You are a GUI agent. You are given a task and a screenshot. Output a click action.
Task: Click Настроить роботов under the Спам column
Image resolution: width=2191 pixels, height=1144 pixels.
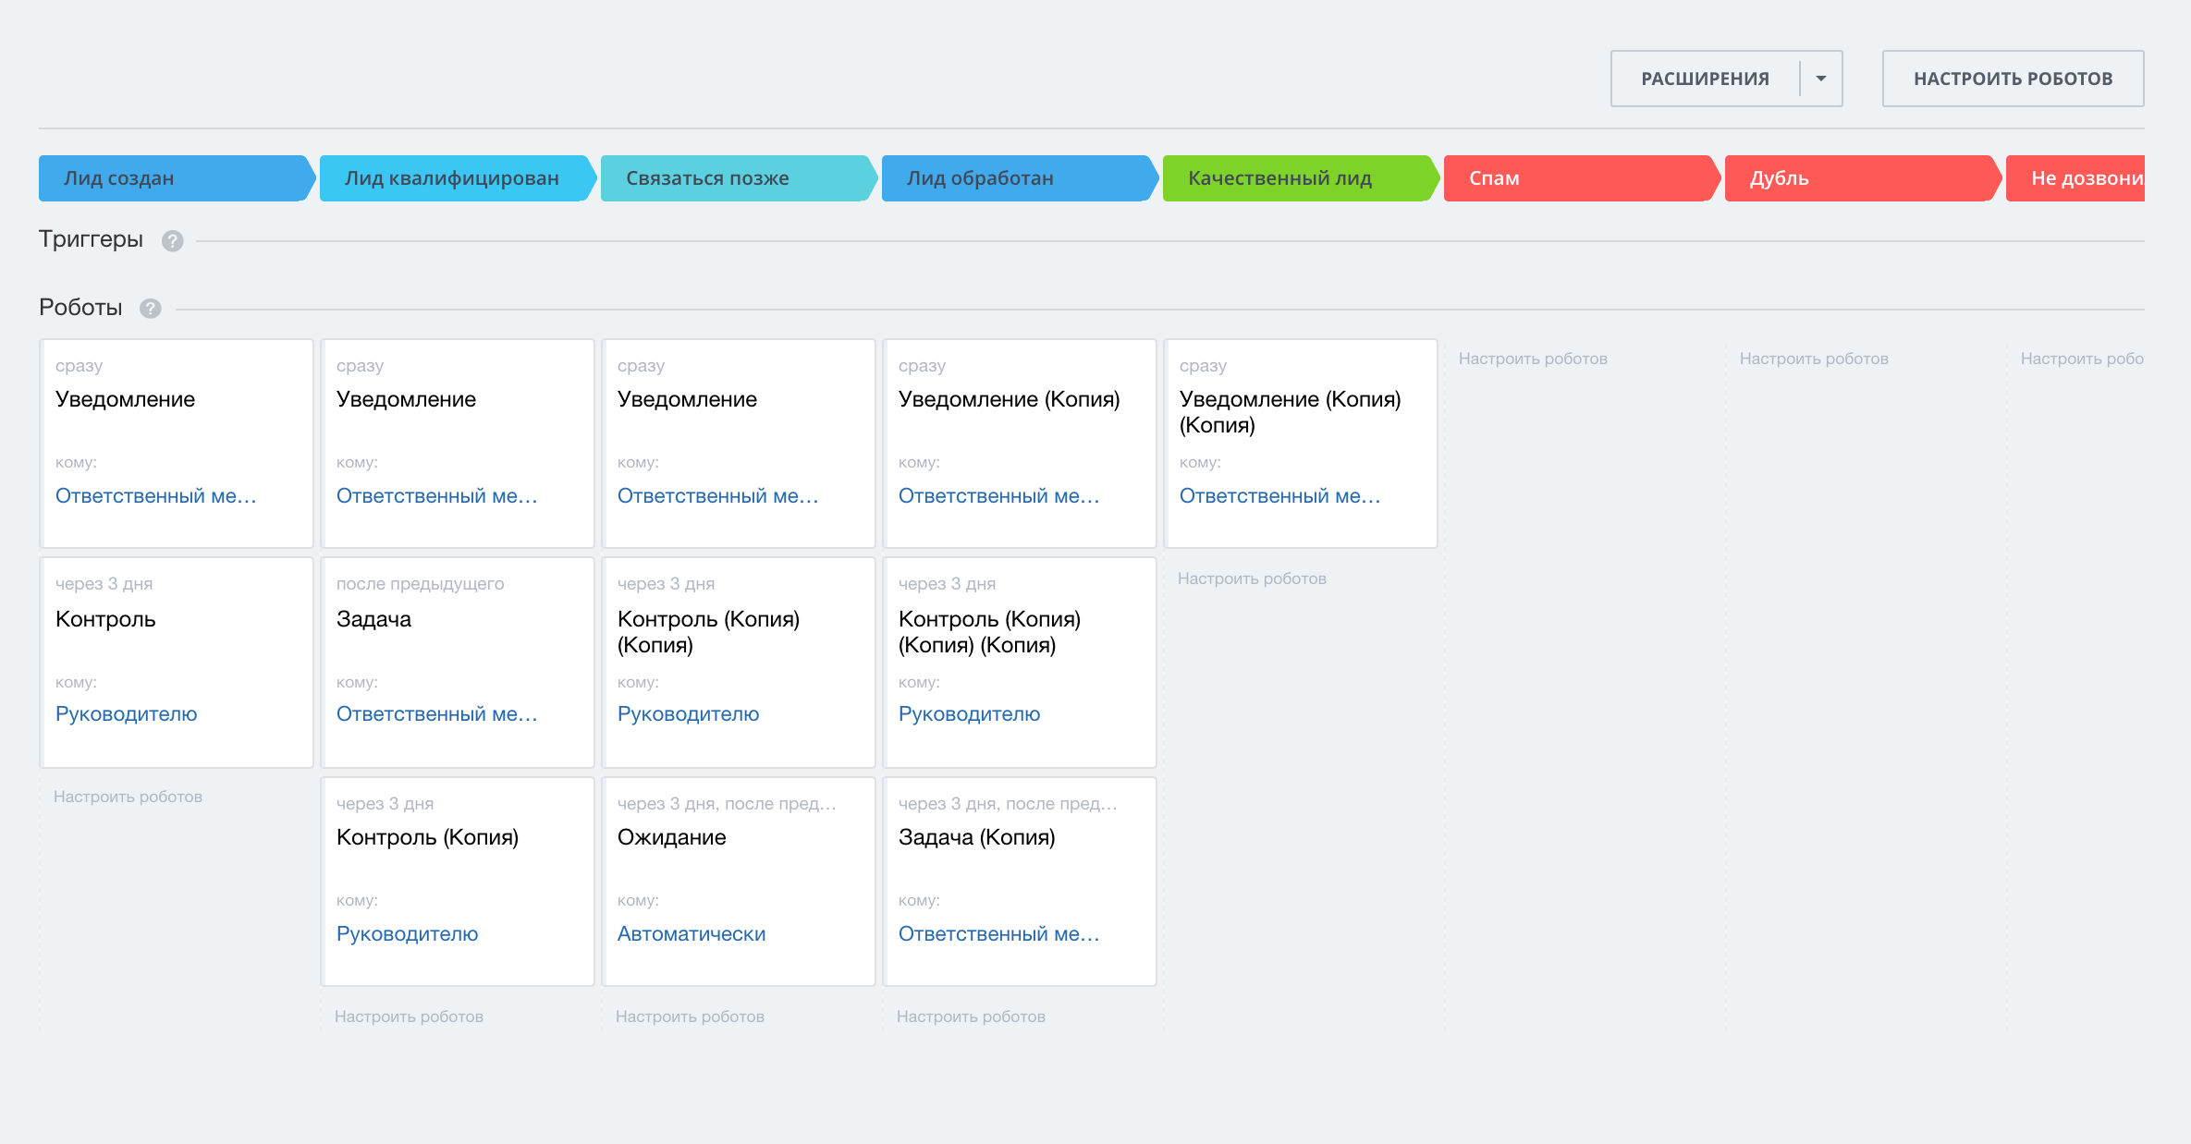click(x=1533, y=359)
